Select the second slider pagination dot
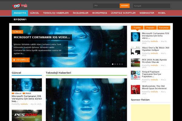This screenshot has height=121, width=182. click(x=115, y=64)
